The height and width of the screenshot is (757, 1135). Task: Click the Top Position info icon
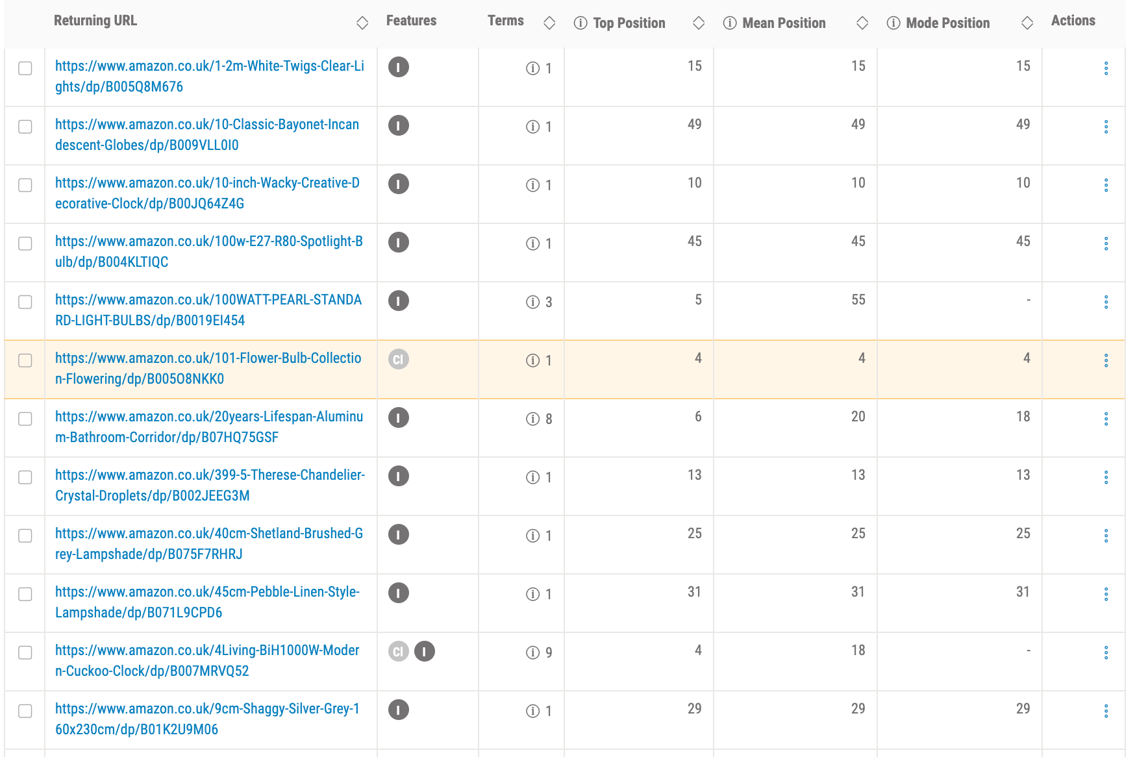pyautogui.click(x=580, y=23)
